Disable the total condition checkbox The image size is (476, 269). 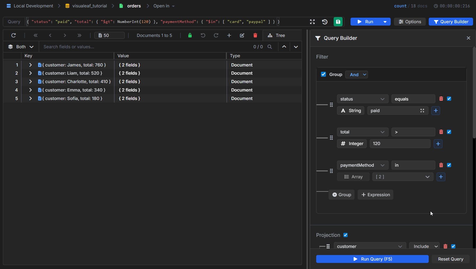[449, 132]
